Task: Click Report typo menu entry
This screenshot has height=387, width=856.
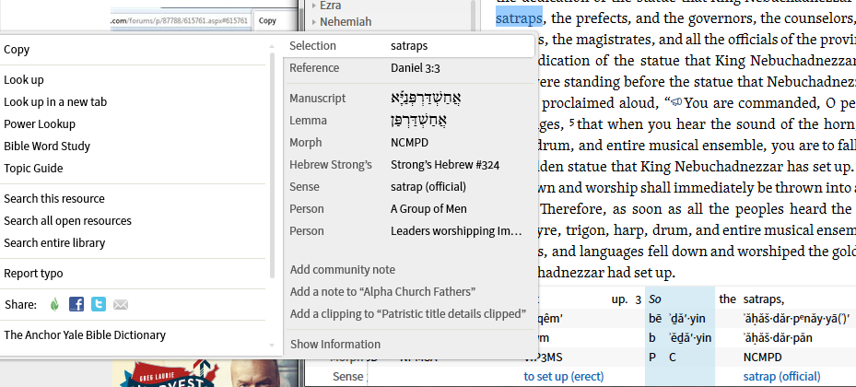Action: (x=33, y=274)
